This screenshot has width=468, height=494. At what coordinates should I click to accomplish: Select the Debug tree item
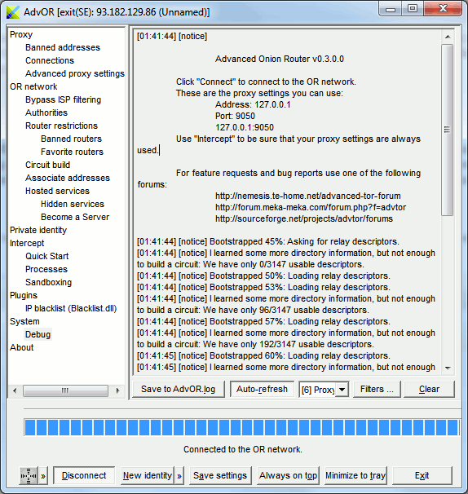pyautogui.click(x=38, y=334)
